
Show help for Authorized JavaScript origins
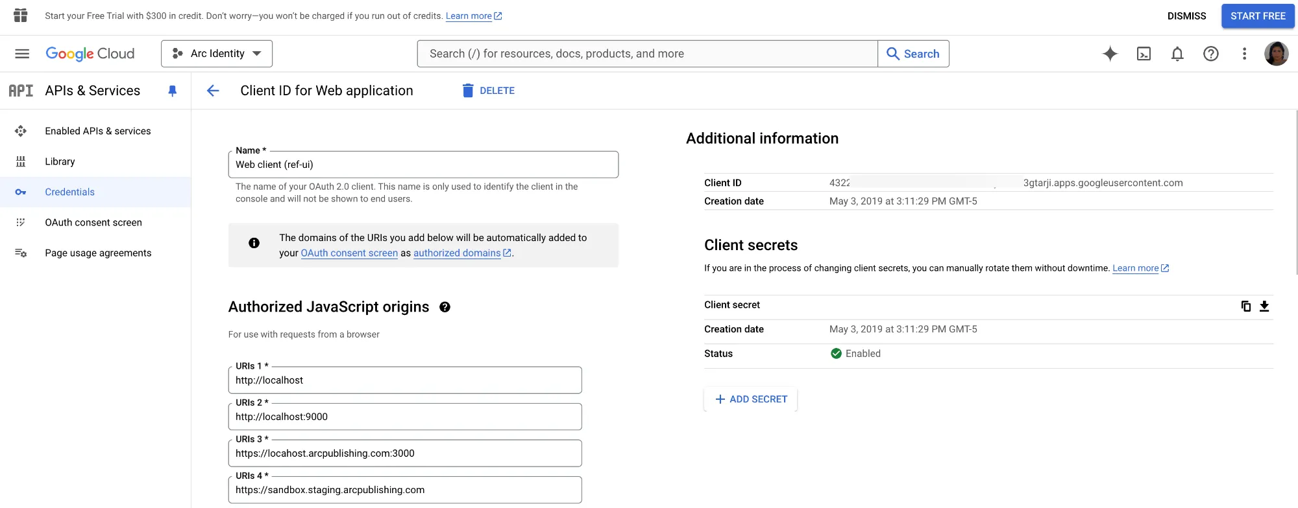tap(445, 307)
